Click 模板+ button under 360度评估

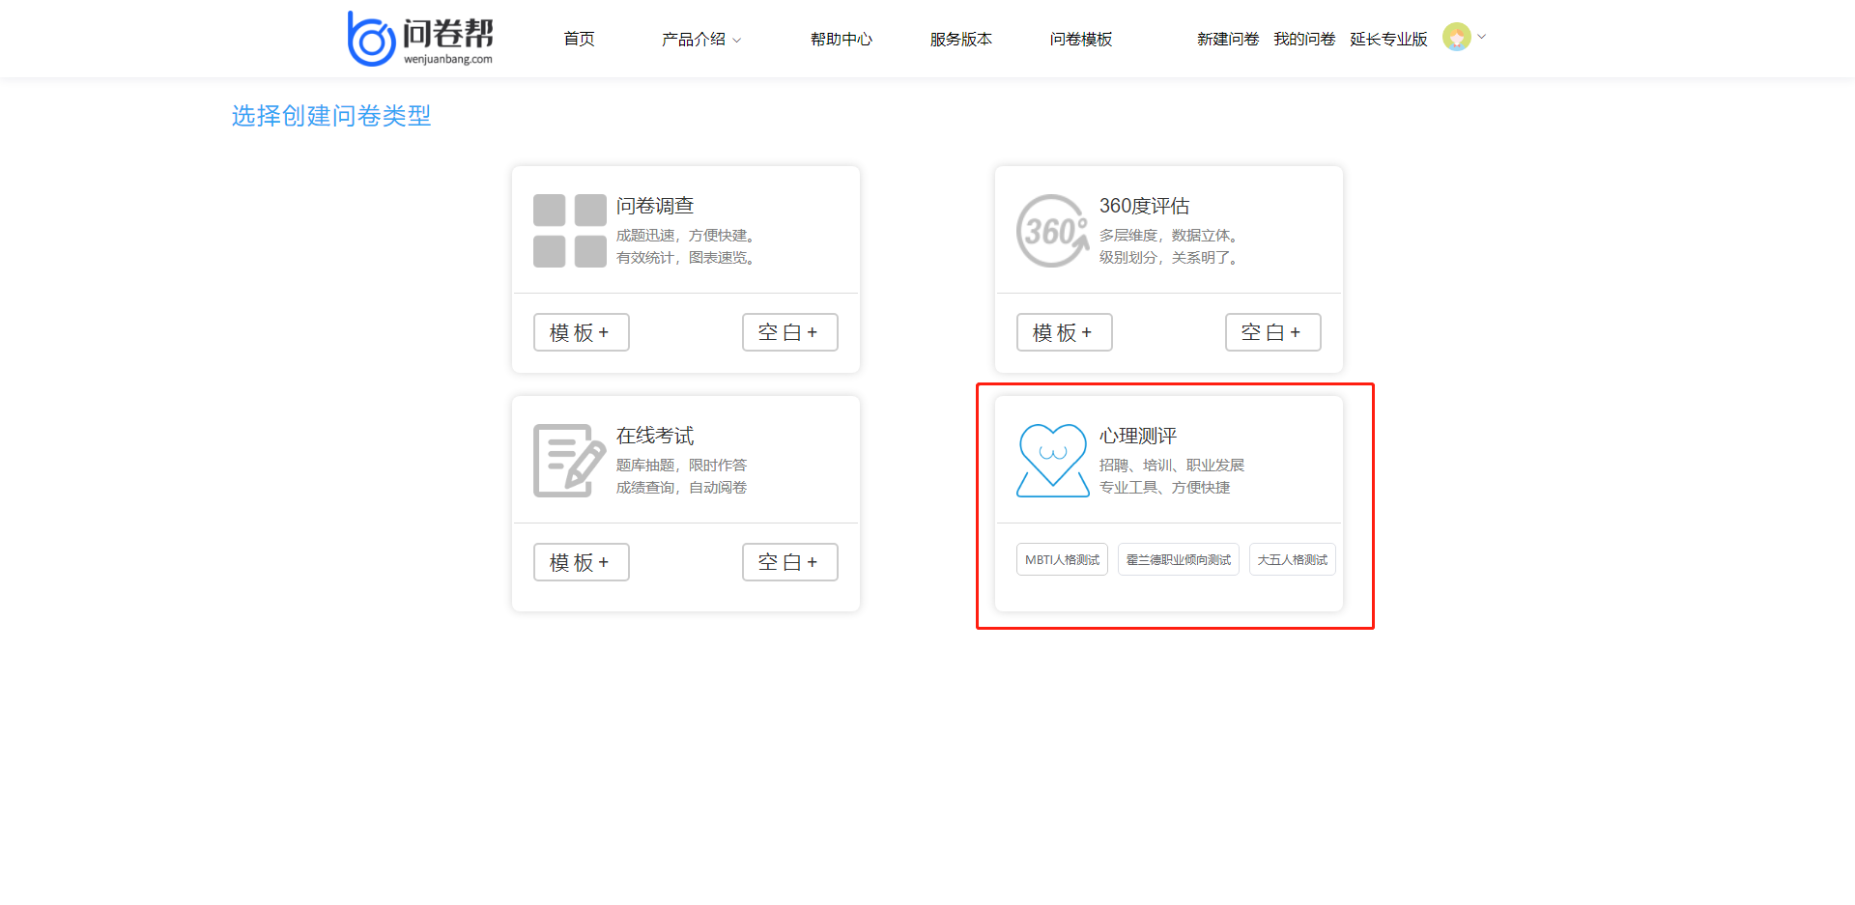click(1065, 332)
